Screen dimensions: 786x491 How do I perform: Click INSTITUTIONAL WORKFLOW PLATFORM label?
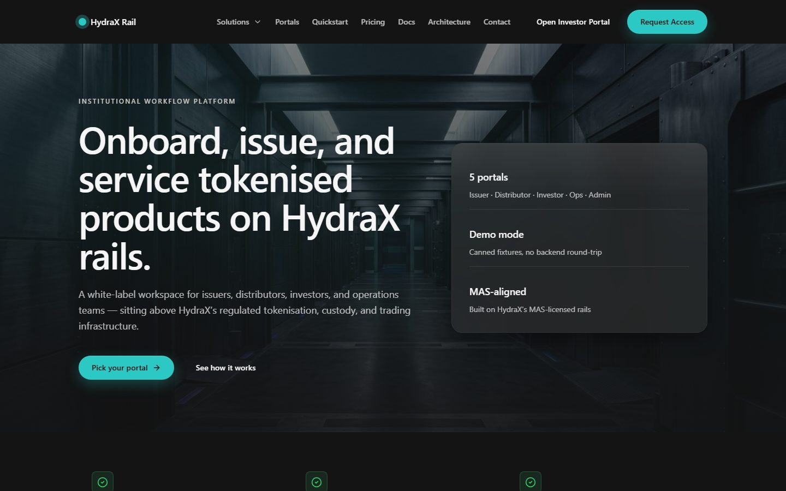pyautogui.click(x=157, y=101)
